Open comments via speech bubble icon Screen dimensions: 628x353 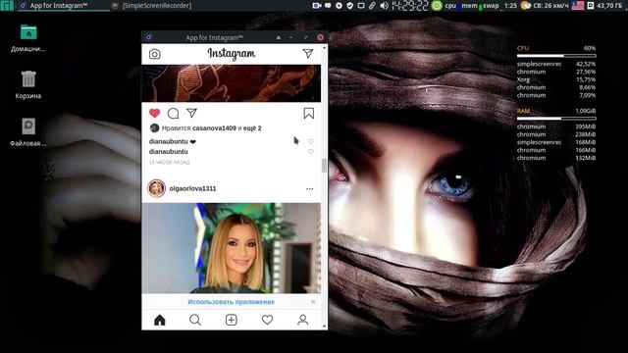(x=173, y=114)
